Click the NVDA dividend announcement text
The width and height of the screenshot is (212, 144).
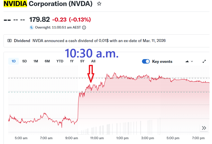point(99,41)
